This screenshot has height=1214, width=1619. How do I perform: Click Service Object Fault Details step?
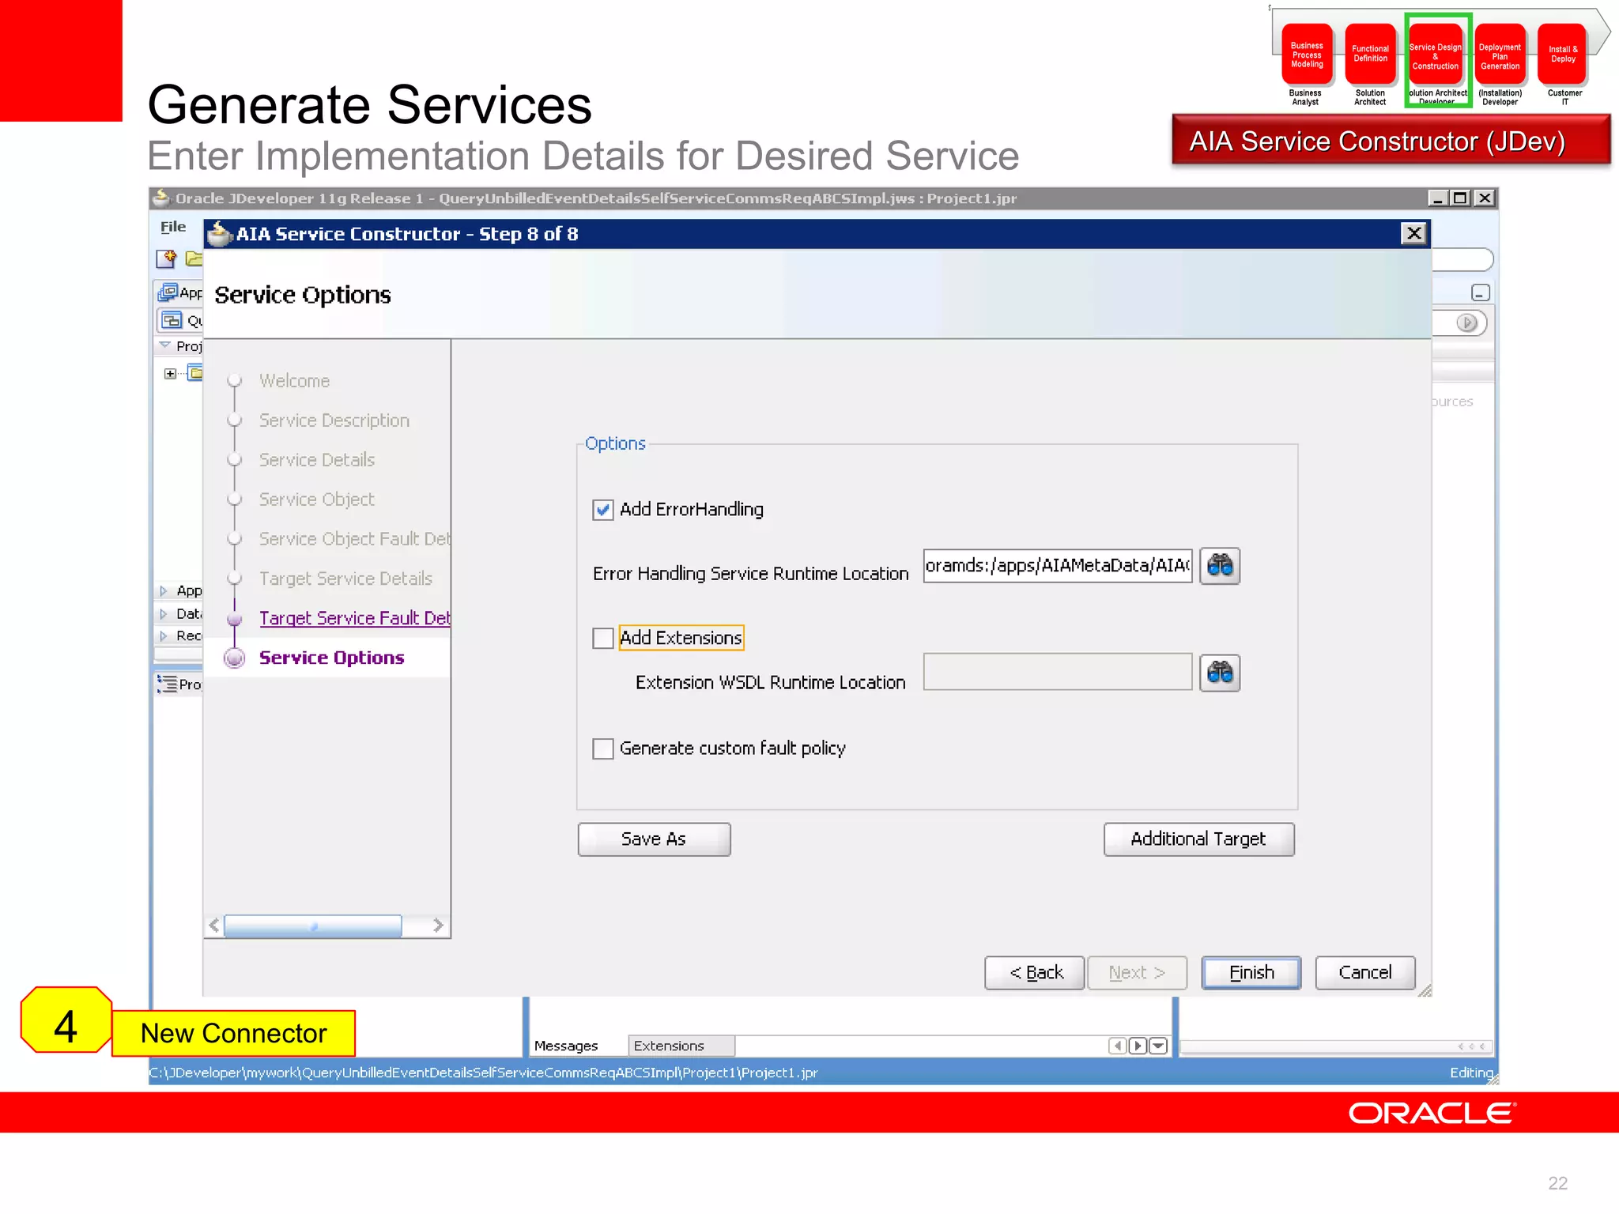(x=355, y=539)
